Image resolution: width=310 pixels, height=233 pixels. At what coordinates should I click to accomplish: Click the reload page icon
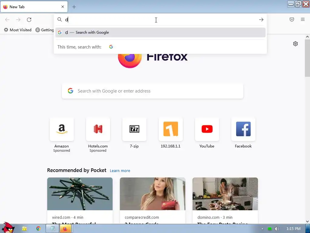(29, 20)
